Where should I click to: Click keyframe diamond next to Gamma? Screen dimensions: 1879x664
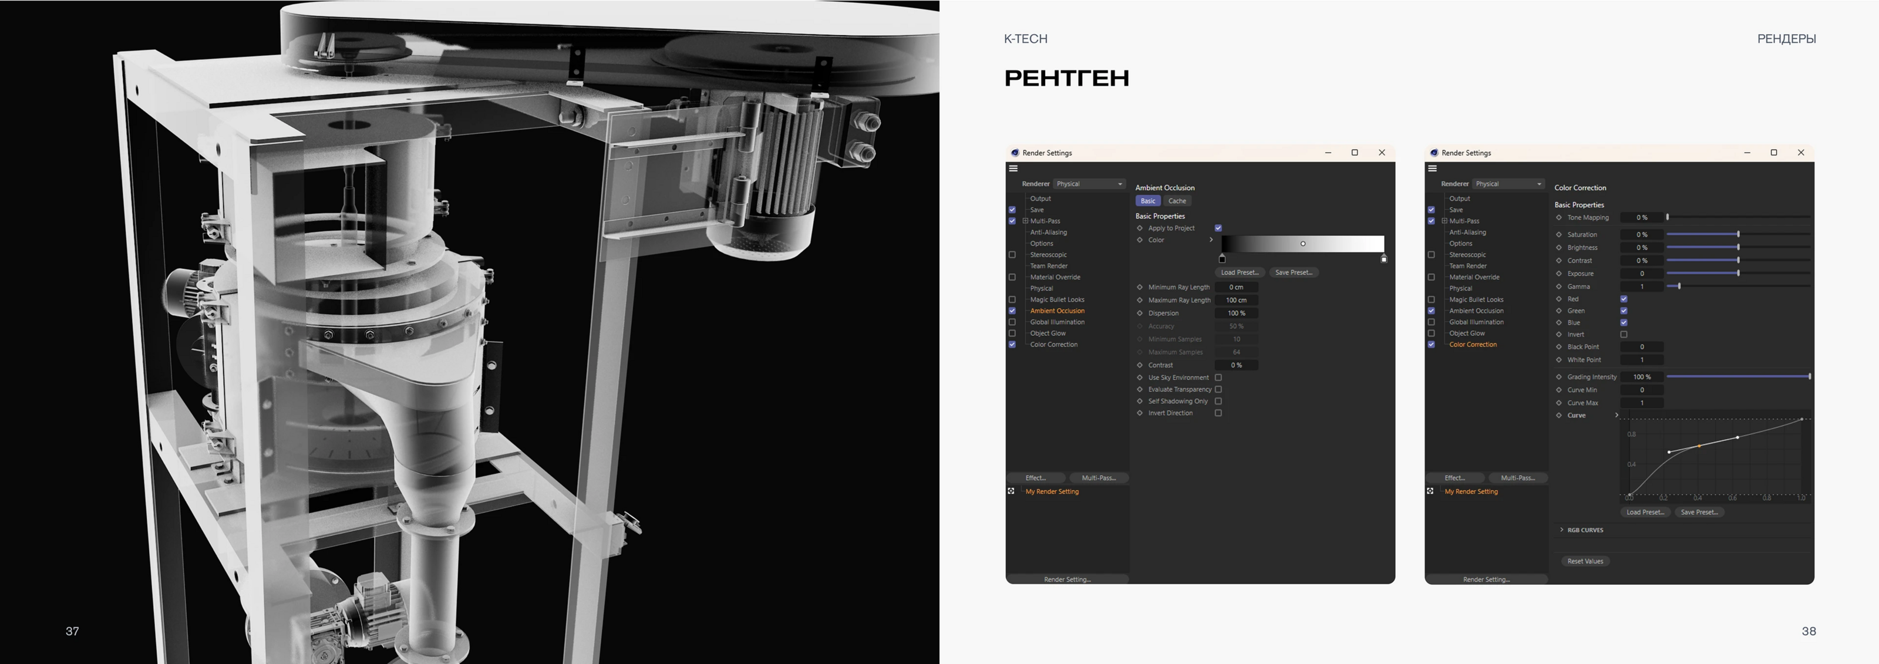(1560, 287)
